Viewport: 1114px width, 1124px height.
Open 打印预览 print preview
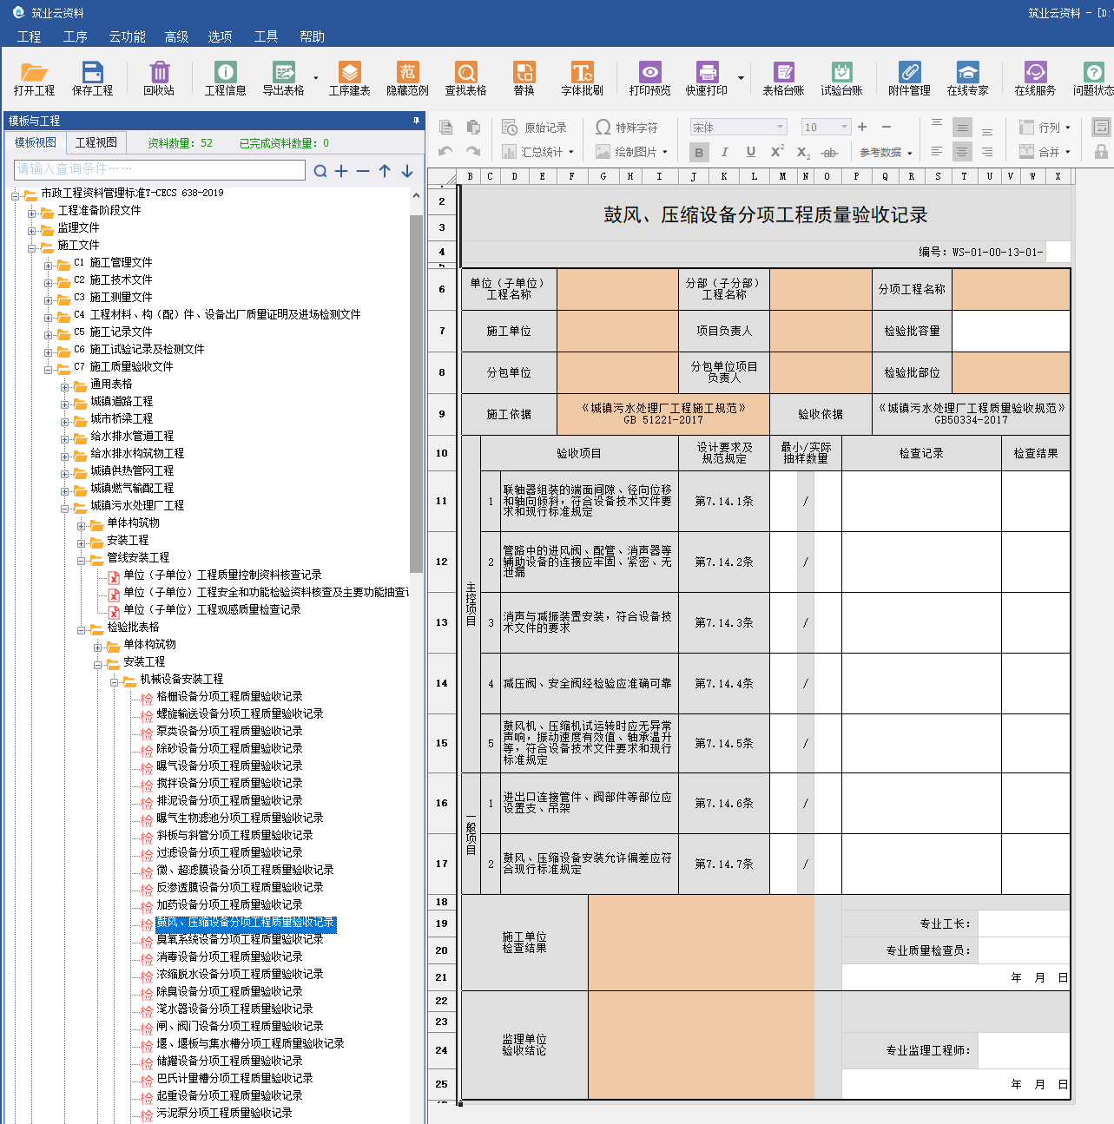pyautogui.click(x=649, y=77)
